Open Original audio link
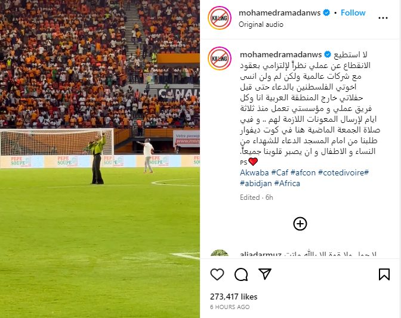The height and width of the screenshot is (318, 401). point(261,24)
